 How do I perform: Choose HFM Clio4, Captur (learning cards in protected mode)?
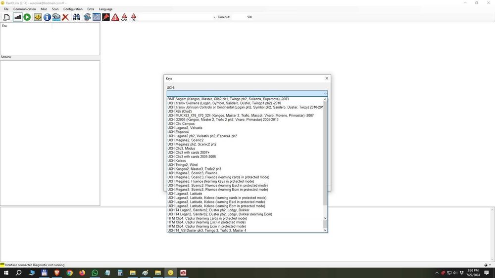pyautogui.click(x=207, y=218)
